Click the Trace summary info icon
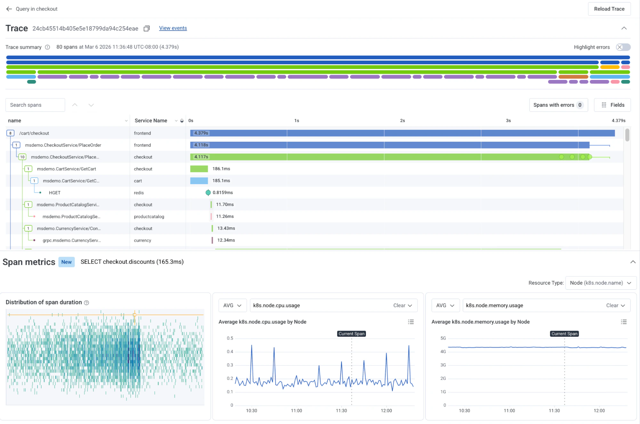The width and height of the screenshot is (640, 424). 47,47
